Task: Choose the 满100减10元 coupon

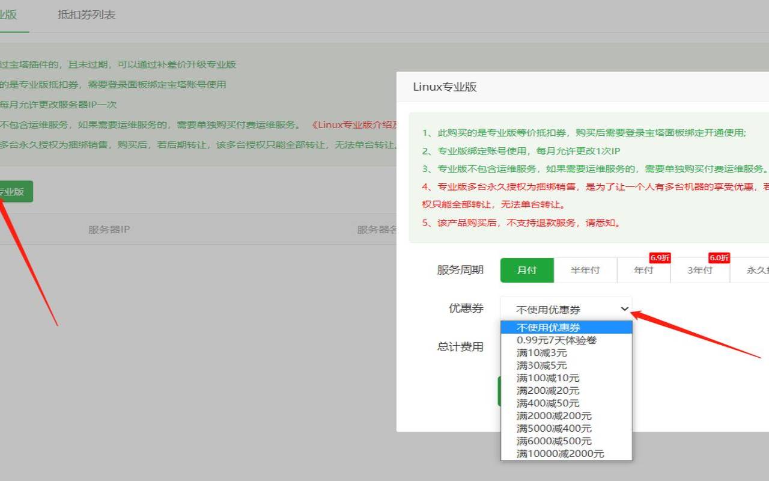Action: click(x=567, y=378)
